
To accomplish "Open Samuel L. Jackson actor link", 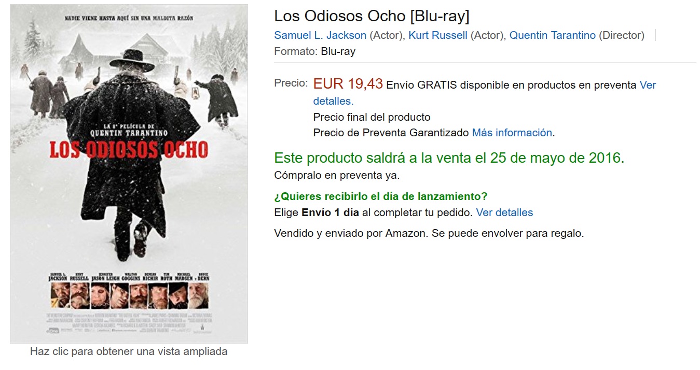I will tap(320, 35).
